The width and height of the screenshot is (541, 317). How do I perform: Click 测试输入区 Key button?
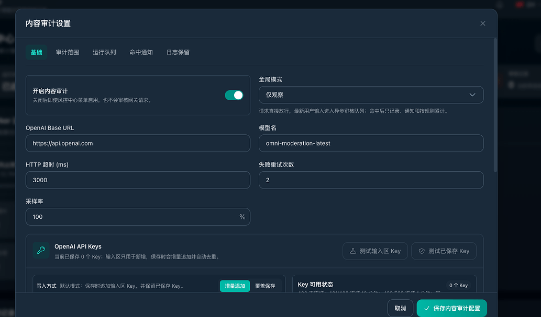click(375, 251)
